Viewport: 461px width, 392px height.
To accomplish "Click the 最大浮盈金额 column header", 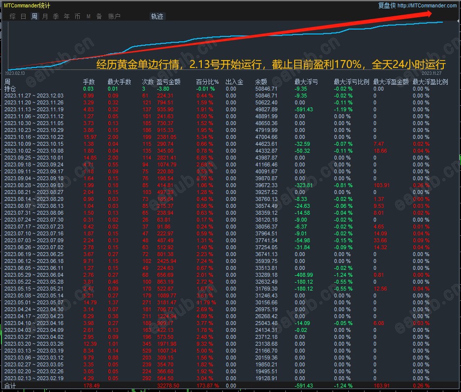I will pyautogui.click(x=391, y=82).
